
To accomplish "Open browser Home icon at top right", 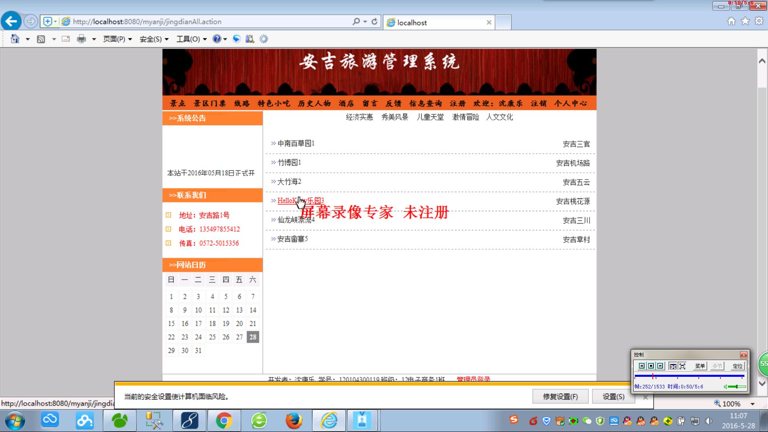I will (731, 21).
